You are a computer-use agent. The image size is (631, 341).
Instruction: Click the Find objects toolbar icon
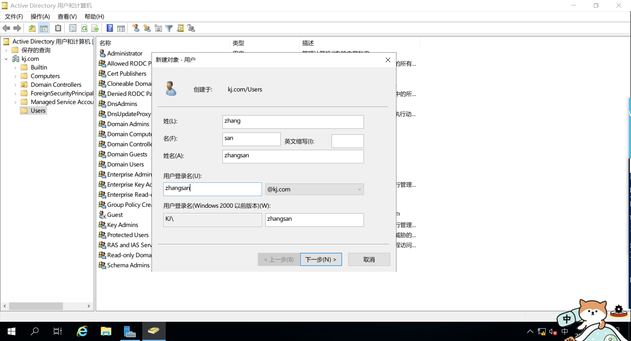tap(180, 28)
